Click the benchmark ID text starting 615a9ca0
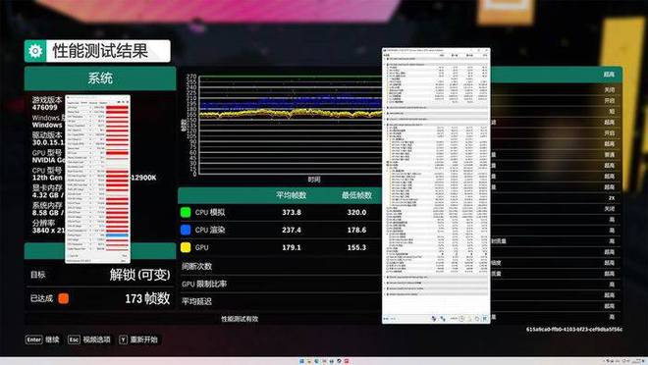Image resolution: width=648 pixels, height=365 pixels. [x=574, y=329]
